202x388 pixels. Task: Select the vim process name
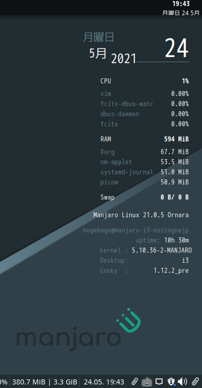106,94
